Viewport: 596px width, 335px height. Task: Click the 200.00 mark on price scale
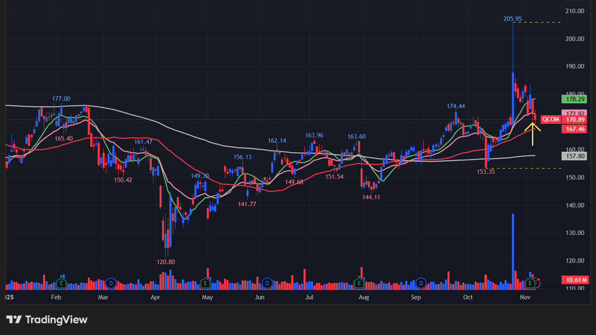pos(574,39)
